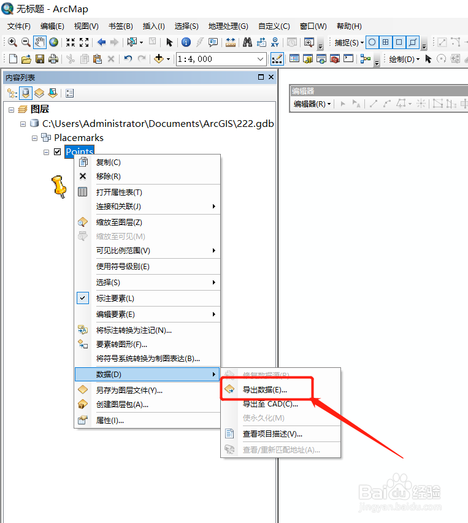Screen dimensions: 468x523
Task: Click the Open folder icon
Action: [x=26, y=59]
